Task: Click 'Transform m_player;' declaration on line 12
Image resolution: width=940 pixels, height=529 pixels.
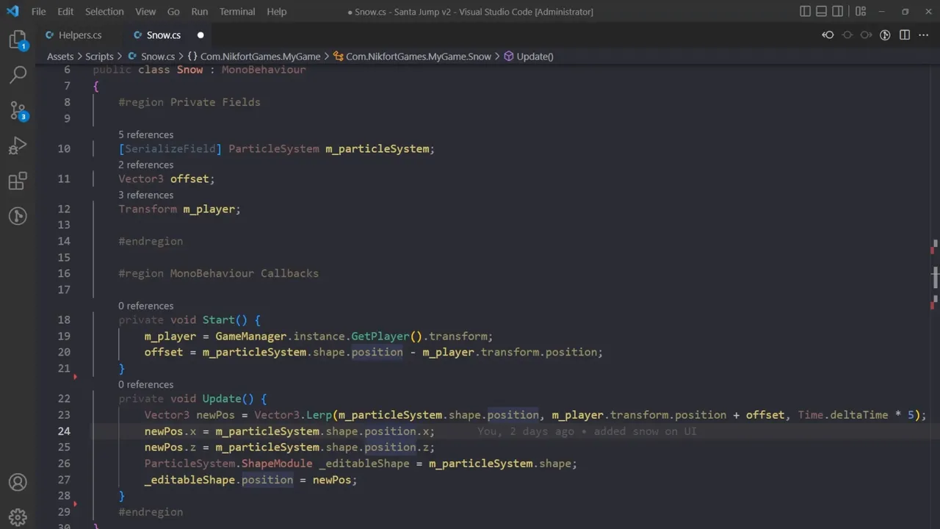Action: tap(180, 209)
